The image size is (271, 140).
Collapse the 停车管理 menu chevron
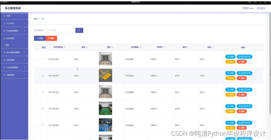coord(25,38)
